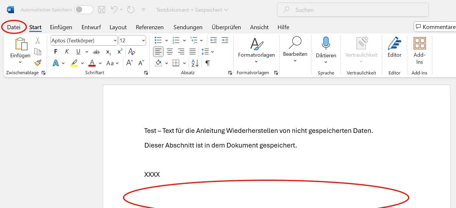Screen dimensions: 456x208
Task: Click the Save diskette icon
Action: (101, 10)
